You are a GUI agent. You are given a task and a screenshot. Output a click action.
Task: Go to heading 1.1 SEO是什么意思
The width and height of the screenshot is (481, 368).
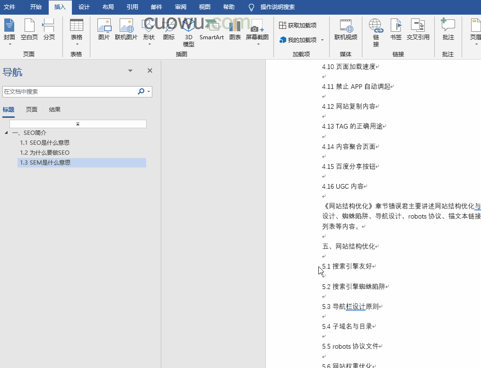point(45,142)
